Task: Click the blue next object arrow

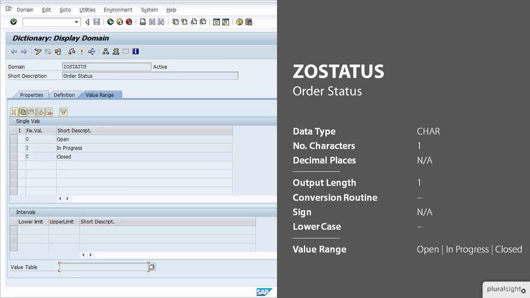Action: pos(24,51)
